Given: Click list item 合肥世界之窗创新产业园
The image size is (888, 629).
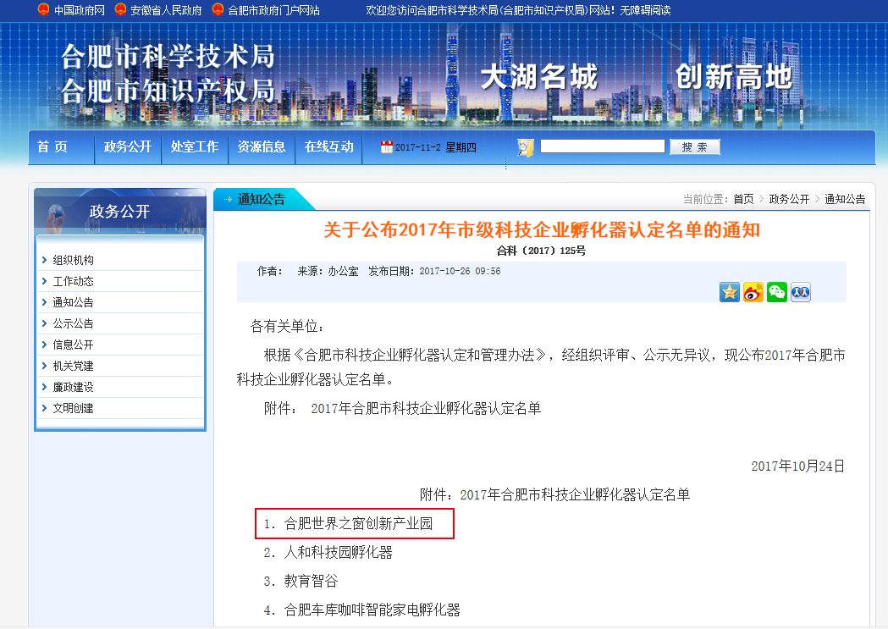Looking at the screenshot, I should [x=358, y=524].
